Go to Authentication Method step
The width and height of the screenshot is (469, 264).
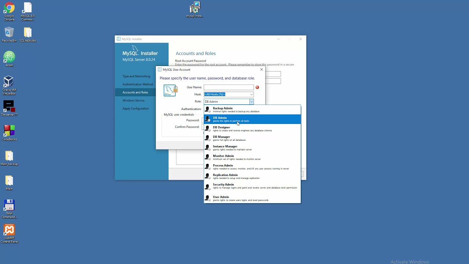tap(138, 84)
